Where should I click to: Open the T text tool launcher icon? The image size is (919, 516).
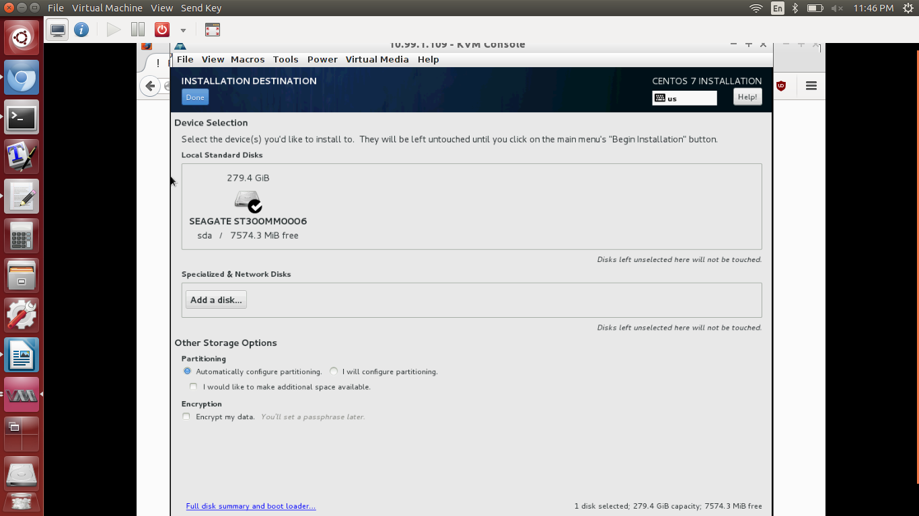point(22,157)
